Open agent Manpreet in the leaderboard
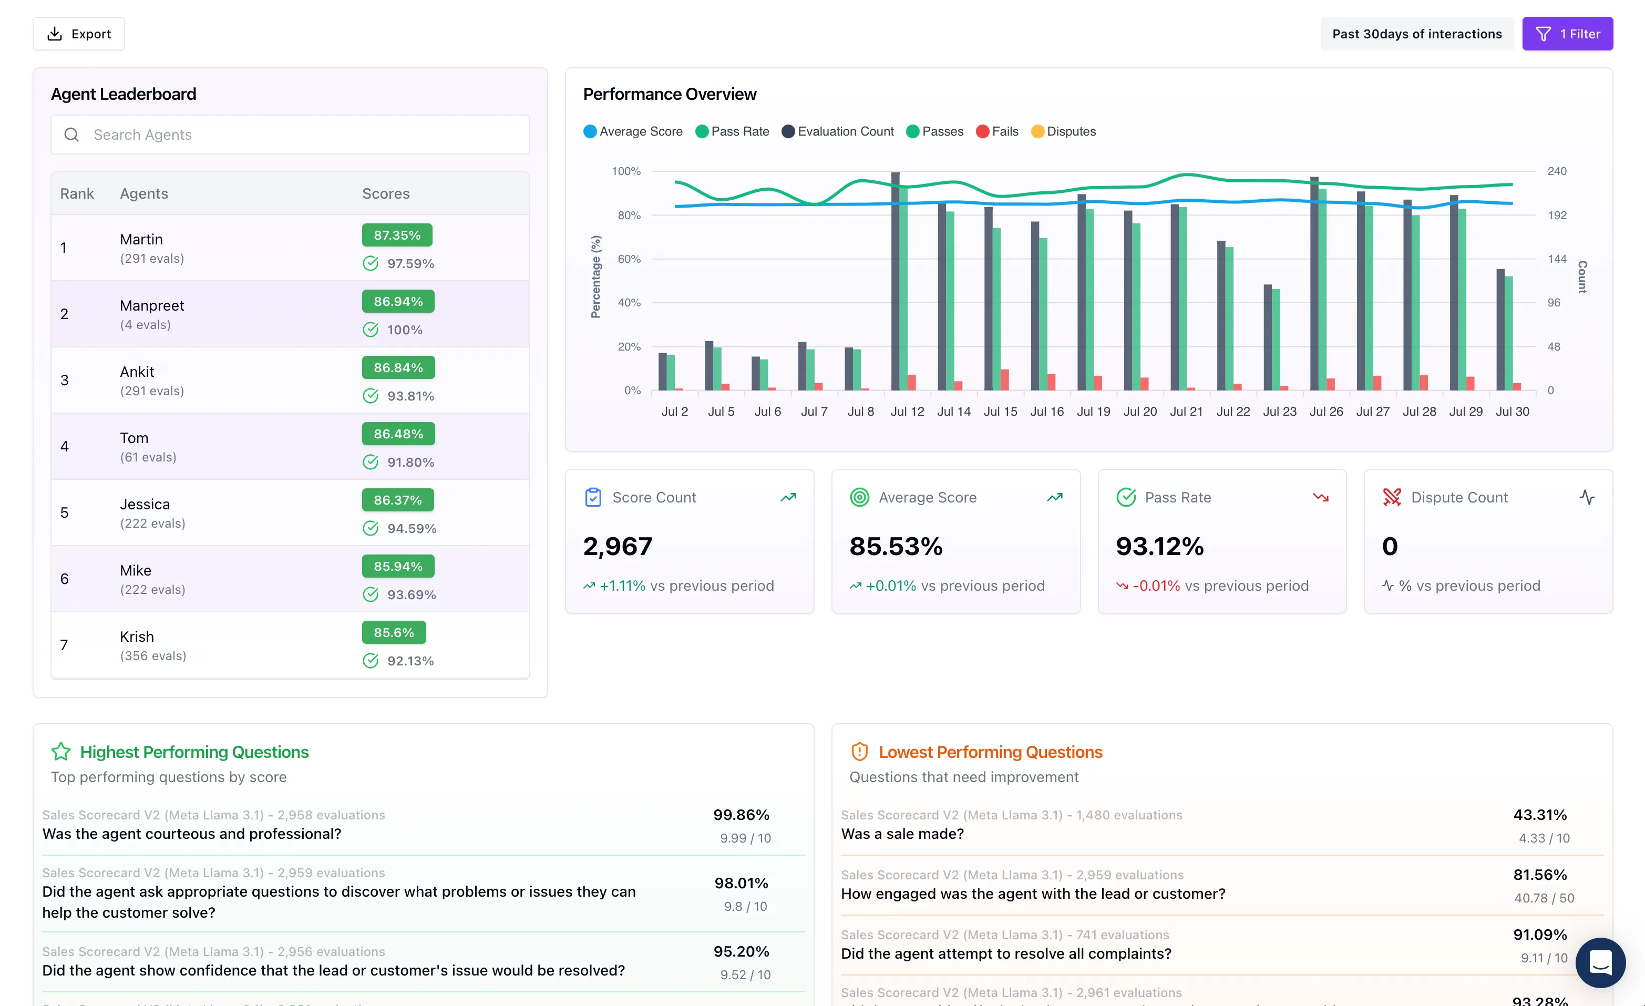 click(x=291, y=314)
